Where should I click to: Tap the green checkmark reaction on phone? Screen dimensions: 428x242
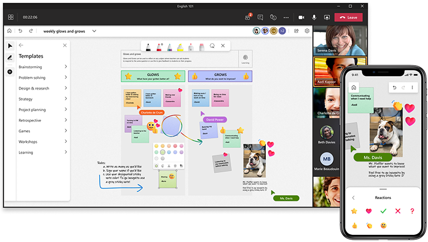coord(383,211)
